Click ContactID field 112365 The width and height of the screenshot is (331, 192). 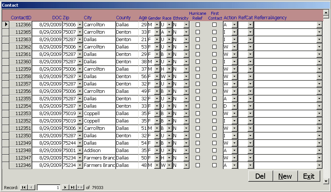coord(21,32)
